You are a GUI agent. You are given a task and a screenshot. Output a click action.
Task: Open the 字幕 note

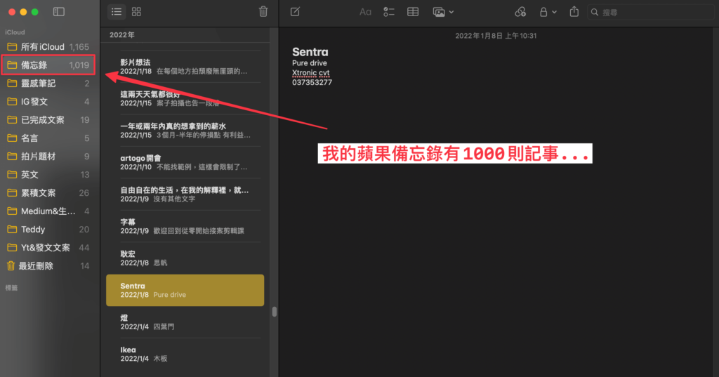(x=185, y=226)
